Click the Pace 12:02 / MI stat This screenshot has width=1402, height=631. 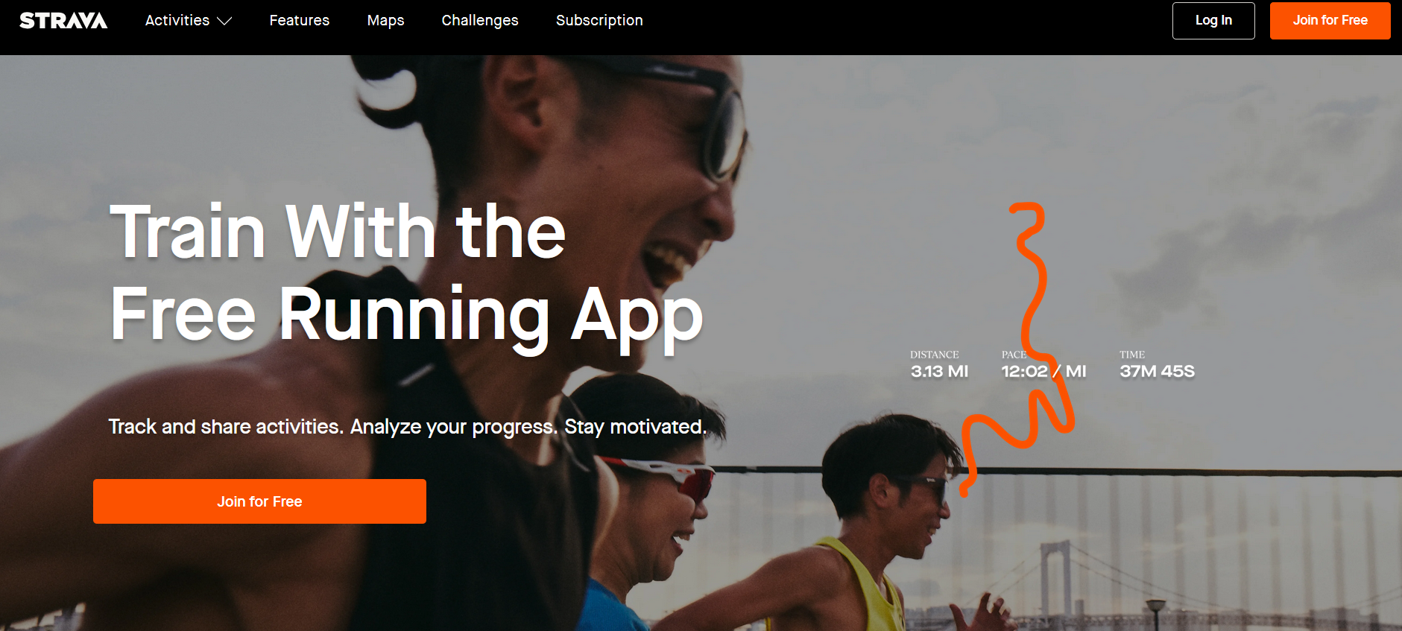tap(1043, 364)
